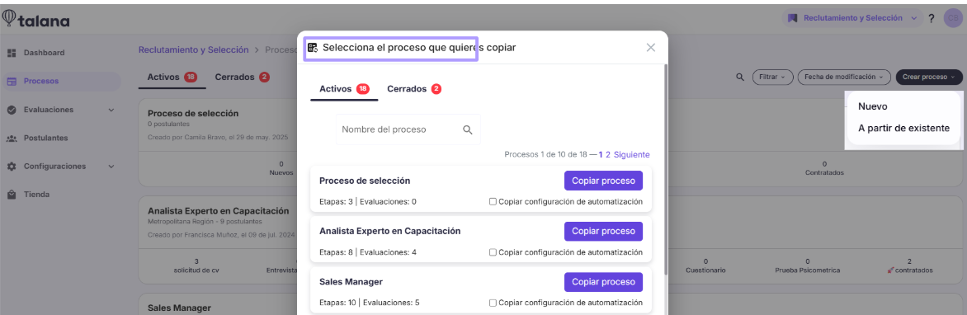Check automation copy for Analista Experto en Capacitación

coord(492,252)
